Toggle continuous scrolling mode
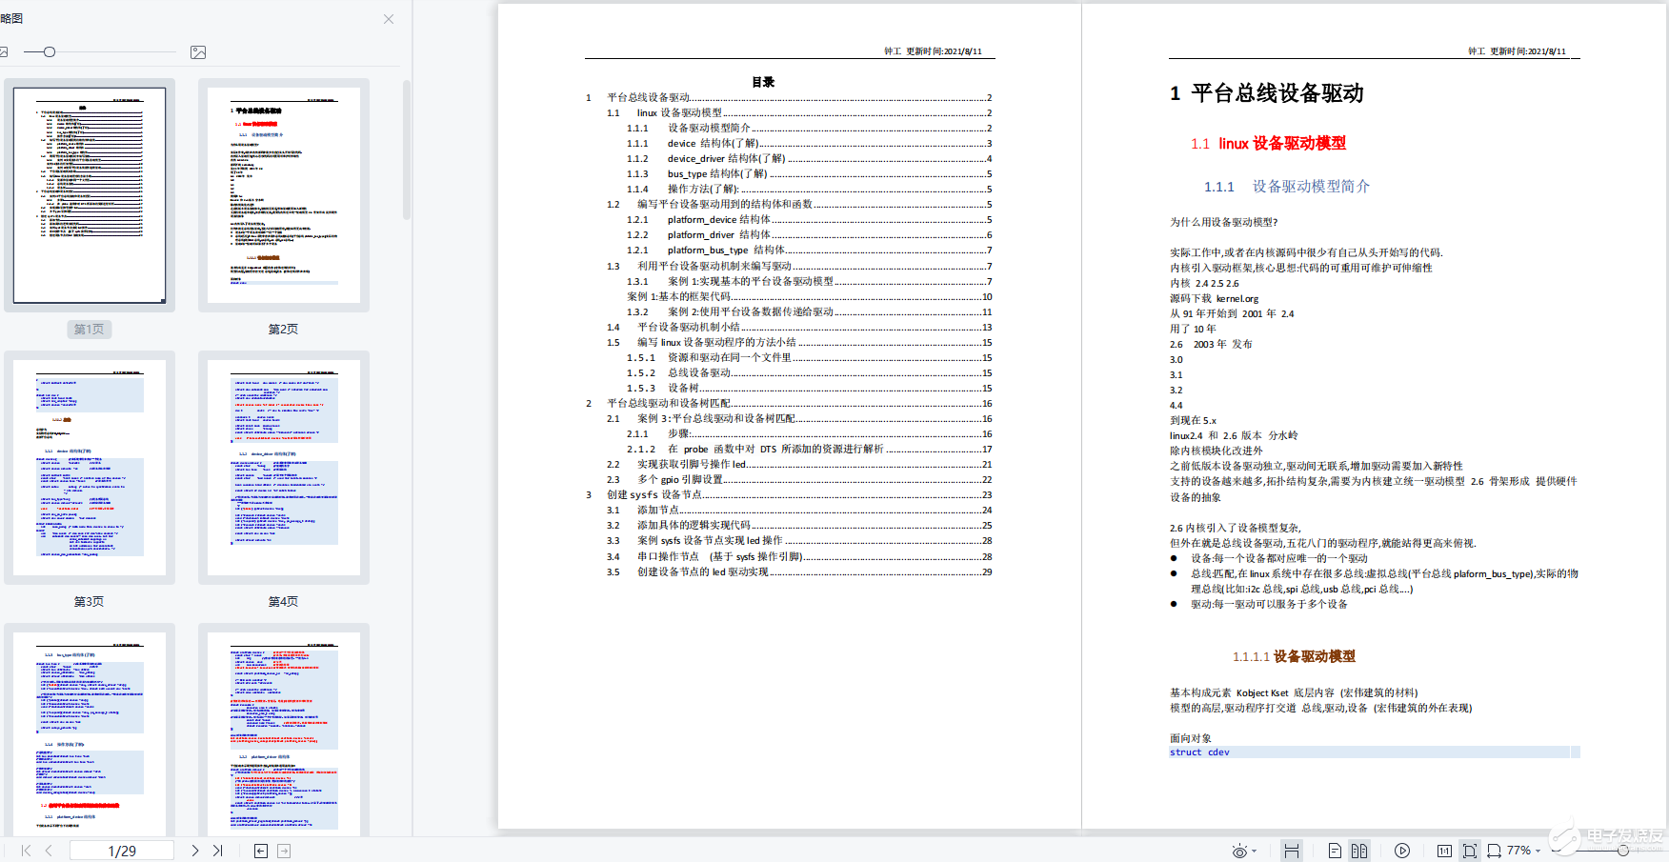Screen dimensions: 1669x862 [x=1292, y=851]
